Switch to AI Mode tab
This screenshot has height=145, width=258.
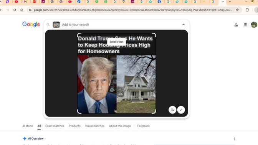pyautogui.click(x=28, y=126)
